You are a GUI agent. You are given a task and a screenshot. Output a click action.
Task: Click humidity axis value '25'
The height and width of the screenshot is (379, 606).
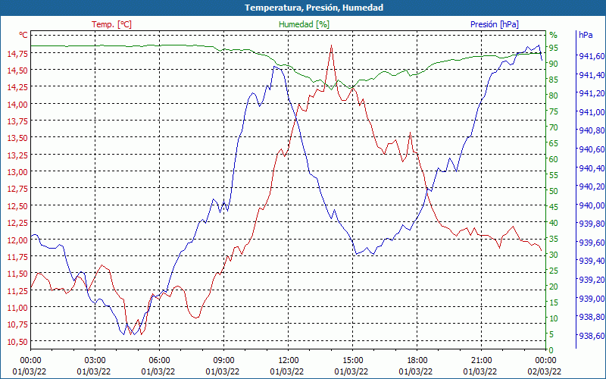(554, 271)
